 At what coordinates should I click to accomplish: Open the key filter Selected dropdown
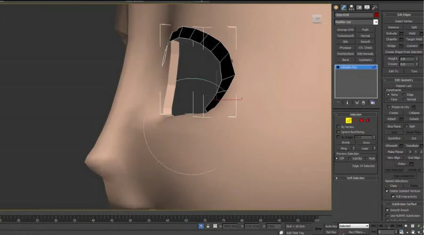click(354, 226)
